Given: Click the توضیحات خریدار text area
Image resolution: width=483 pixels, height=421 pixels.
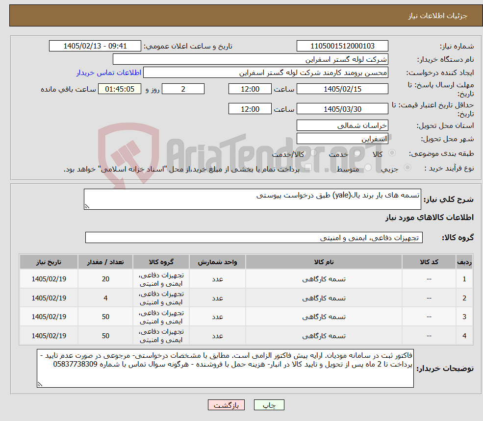Looking at the screenshot, I should pyautogui.click(x=225, y=369).
